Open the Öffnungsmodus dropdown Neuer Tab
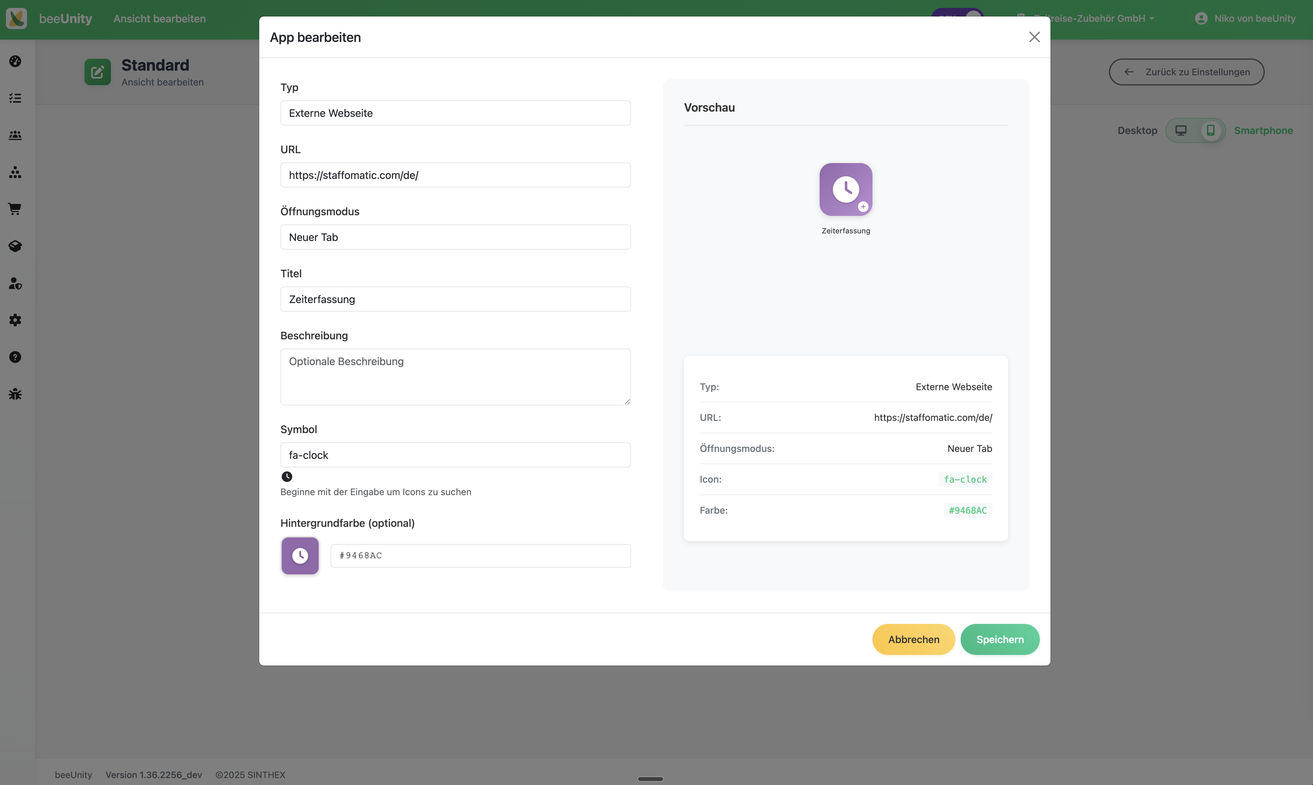The width and height of the screenshot is (1313, 785). (x=455, y=237)
